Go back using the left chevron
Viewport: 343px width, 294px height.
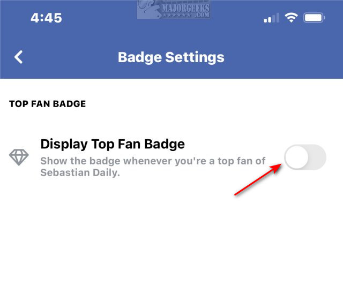tap(19, 57)
